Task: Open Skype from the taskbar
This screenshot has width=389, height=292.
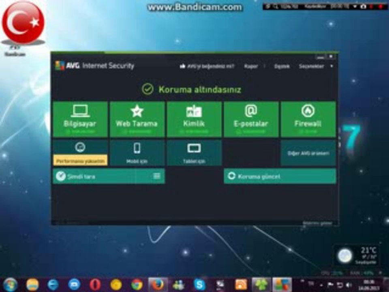Action: 199,285
